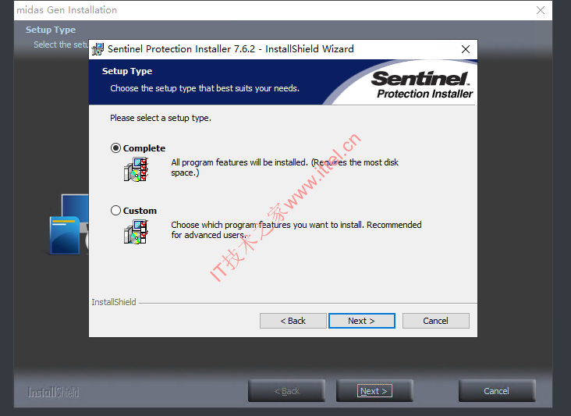Click the midas Gen computer graphic icon
The width and height of the screenshot is (571, 416).
pos(69,225)
